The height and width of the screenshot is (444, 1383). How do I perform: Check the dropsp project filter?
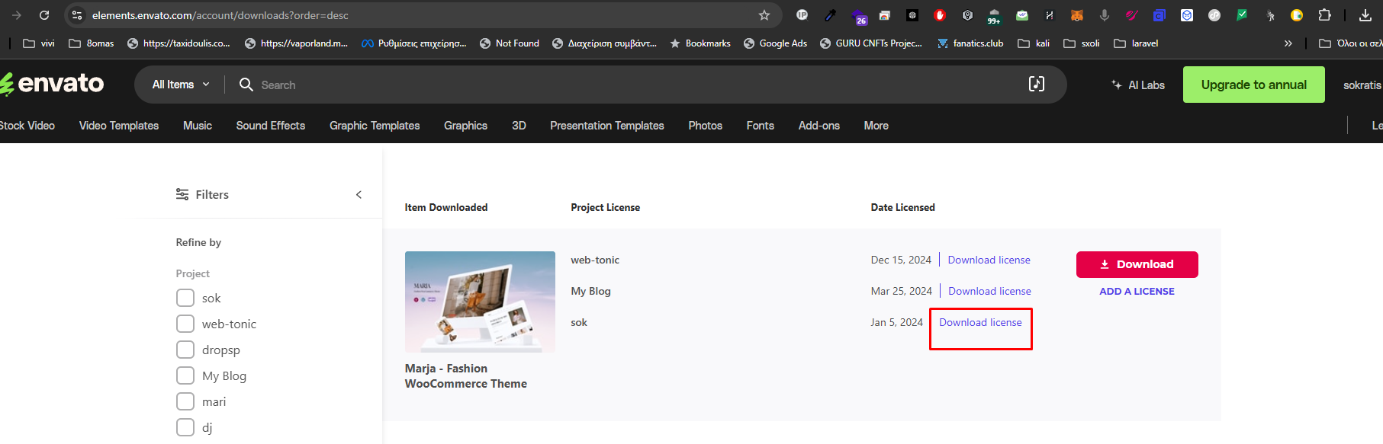coord(185,350)
